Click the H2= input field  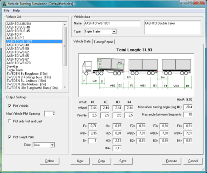117,134
